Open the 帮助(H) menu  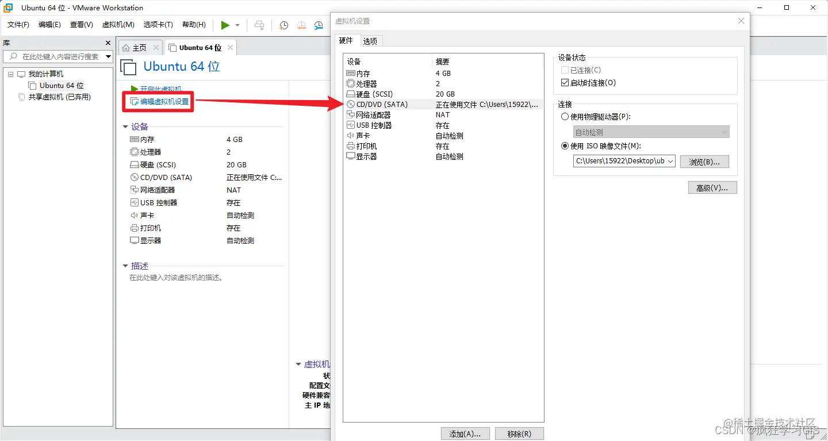[194, 25]
